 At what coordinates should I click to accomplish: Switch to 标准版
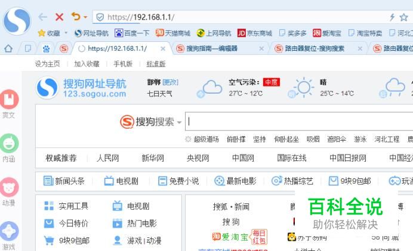[x=156, y=64]
